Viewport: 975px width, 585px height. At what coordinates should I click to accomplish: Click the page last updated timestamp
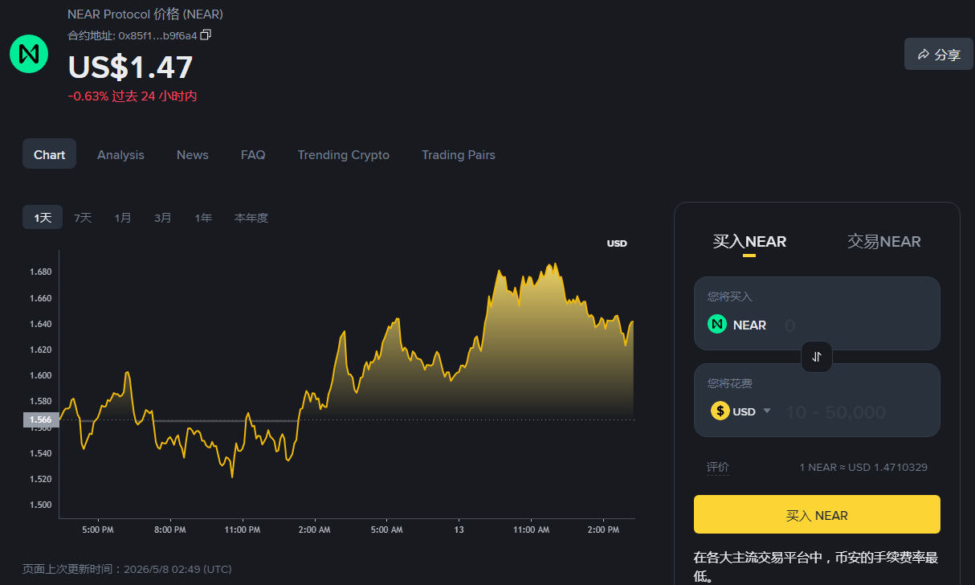click(x=127, y=569)
